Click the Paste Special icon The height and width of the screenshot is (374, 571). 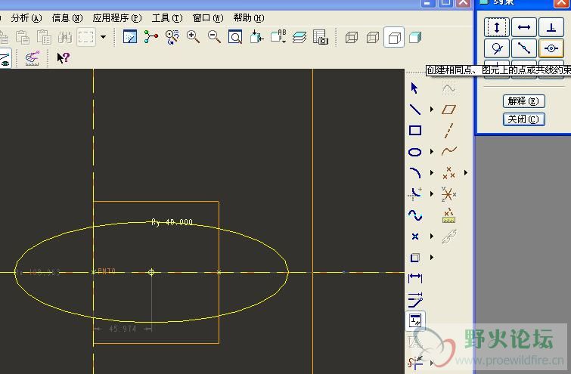tap(44, 37)
